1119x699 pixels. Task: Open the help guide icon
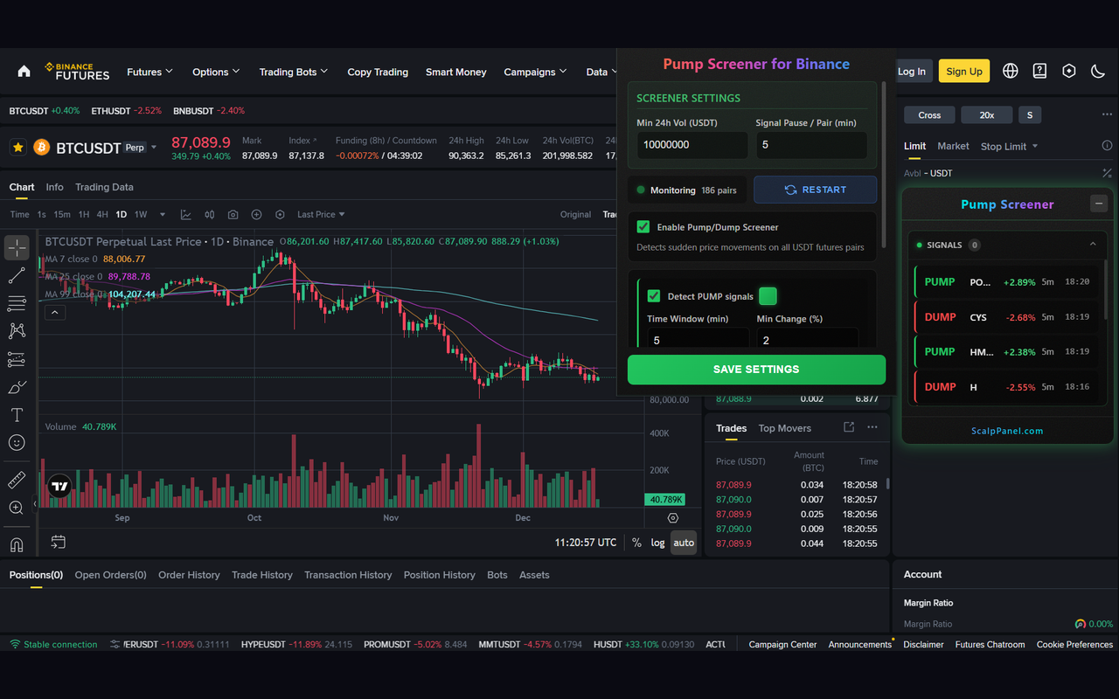pyautogui.click(x=1039, y=72)
